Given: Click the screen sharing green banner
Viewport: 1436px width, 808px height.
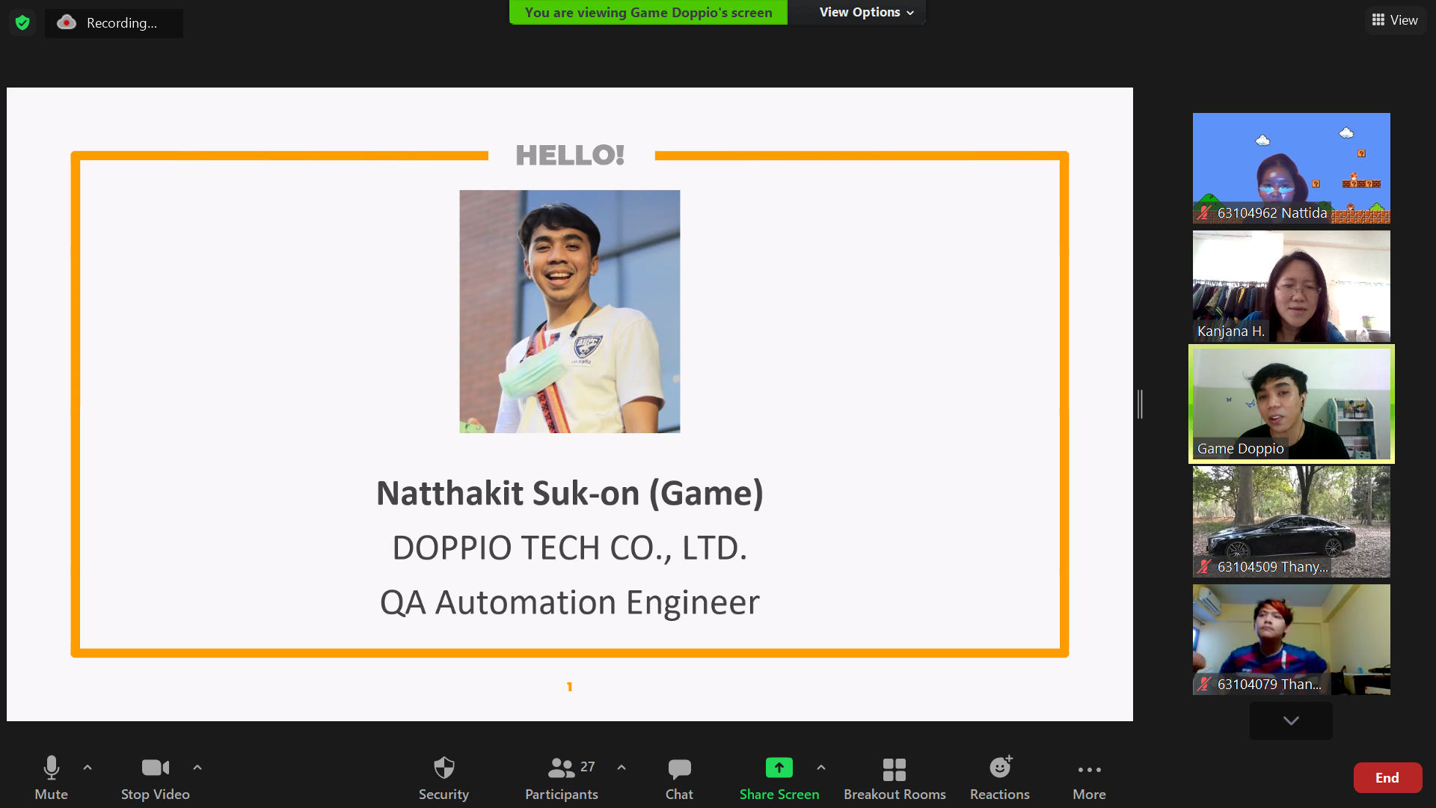Looking at the screenshot, I should (648, 13).
